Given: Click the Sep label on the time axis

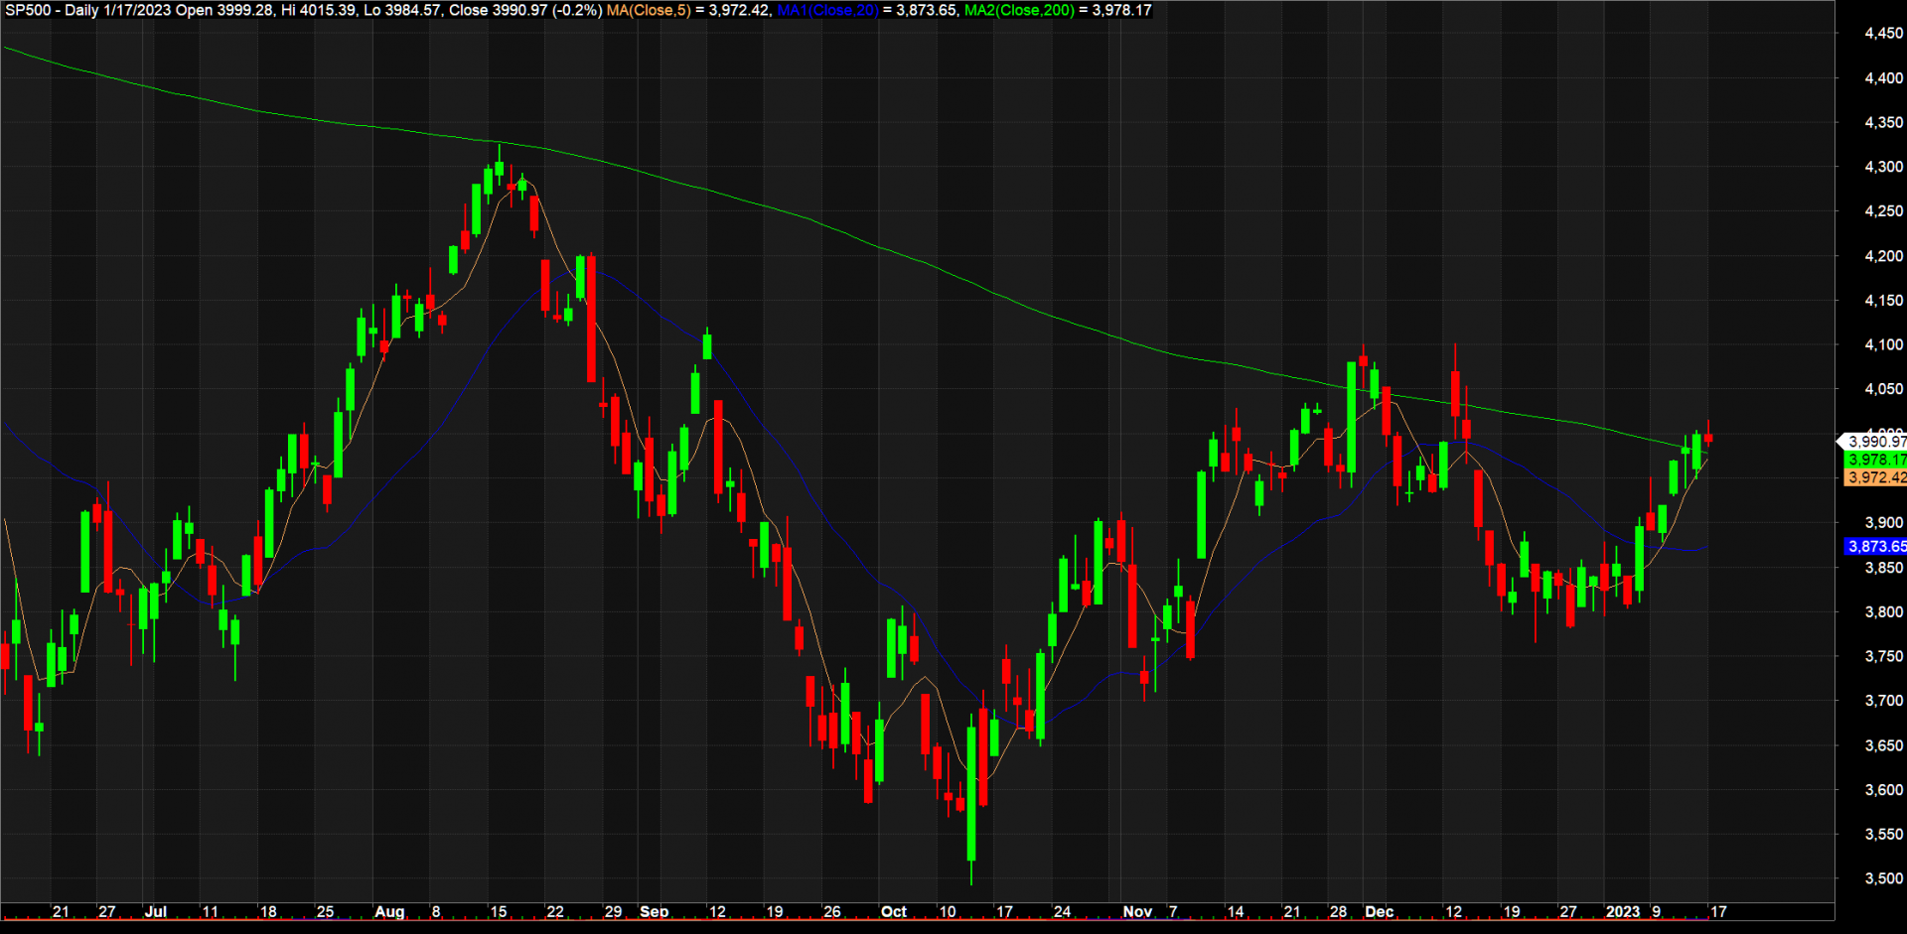Looking at the screenshot, I should pos(656,911).
